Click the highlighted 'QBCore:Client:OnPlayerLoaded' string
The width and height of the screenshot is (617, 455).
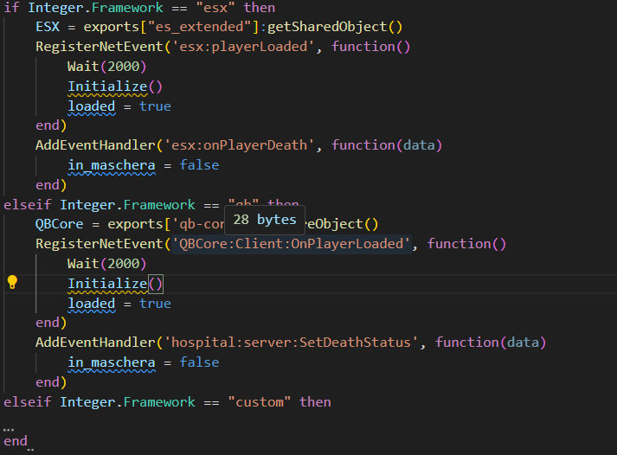[292, 244]
